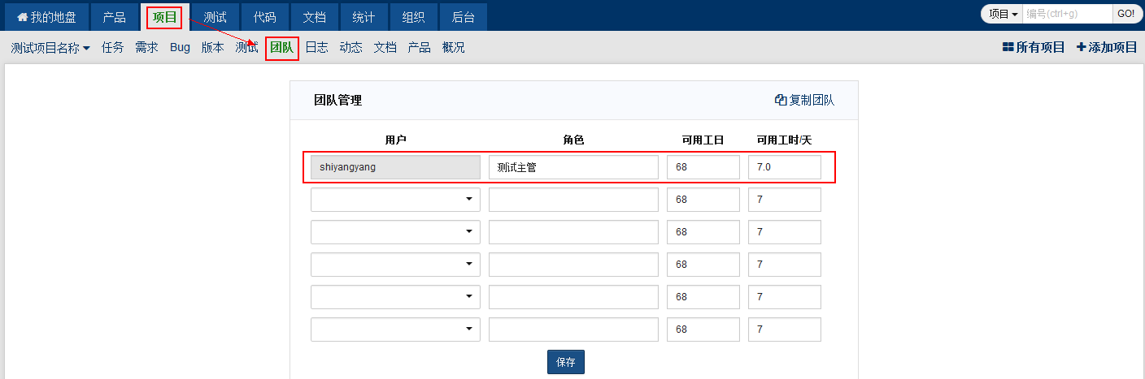
Task: Open the 项目 search type dropdown
Action: click(x=1003, y=14)
